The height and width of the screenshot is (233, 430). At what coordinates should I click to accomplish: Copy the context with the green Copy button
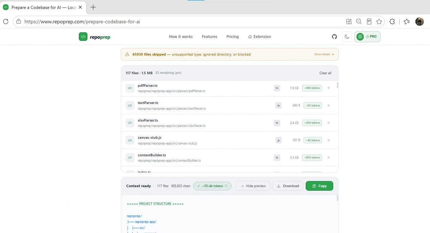pos(319,186)
